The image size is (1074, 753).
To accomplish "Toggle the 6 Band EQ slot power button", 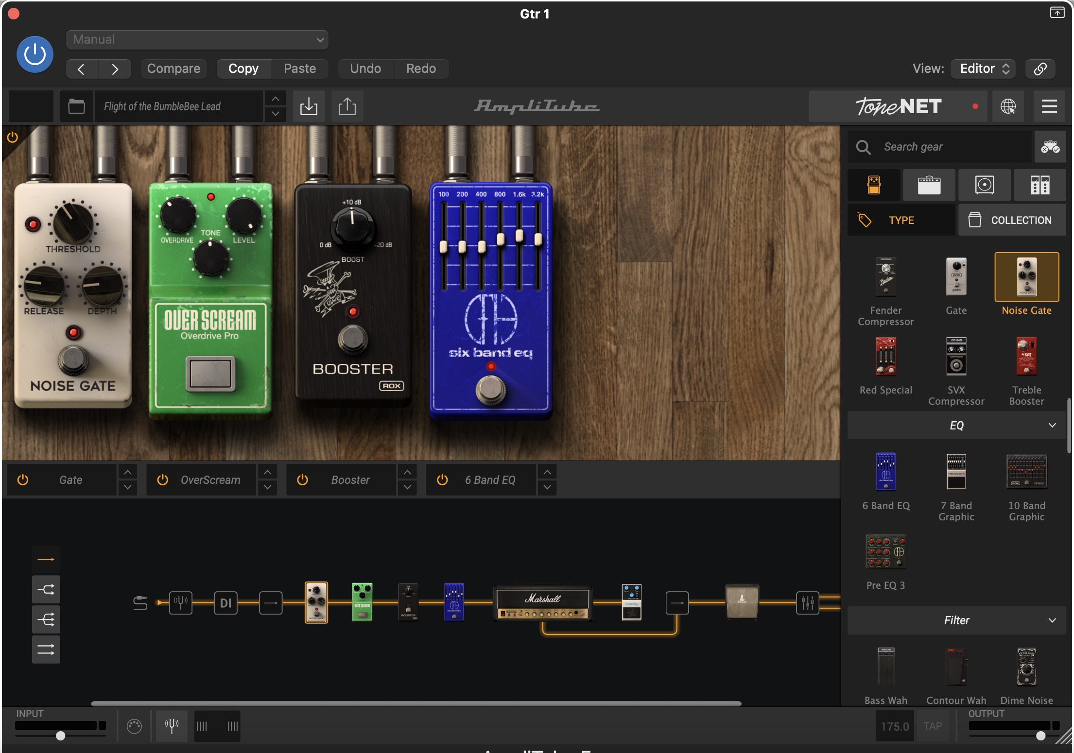I will pyautogui.click(x=442, y=480).
